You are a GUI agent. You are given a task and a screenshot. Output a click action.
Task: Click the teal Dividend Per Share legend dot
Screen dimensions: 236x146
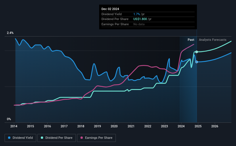click(x=42, y=138)
